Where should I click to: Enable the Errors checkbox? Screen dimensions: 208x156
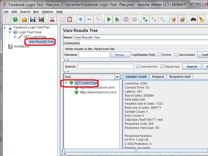[159, 55]
